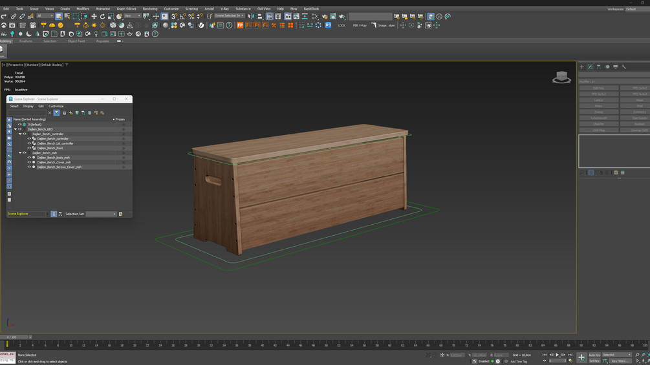Viewport: 650px width, 365px height.
Task: Open the V-Ray menu
Action: pyautogui.click(x=224, y=8)
